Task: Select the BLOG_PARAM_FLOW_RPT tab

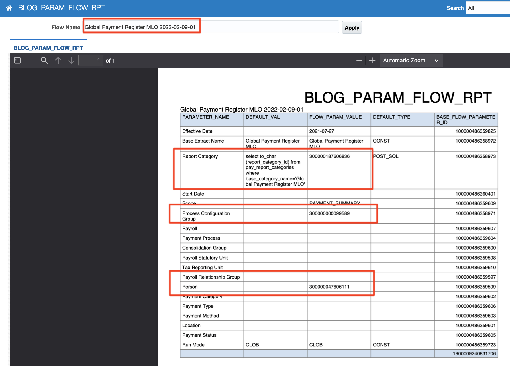Action: click(x=48, y=48)
